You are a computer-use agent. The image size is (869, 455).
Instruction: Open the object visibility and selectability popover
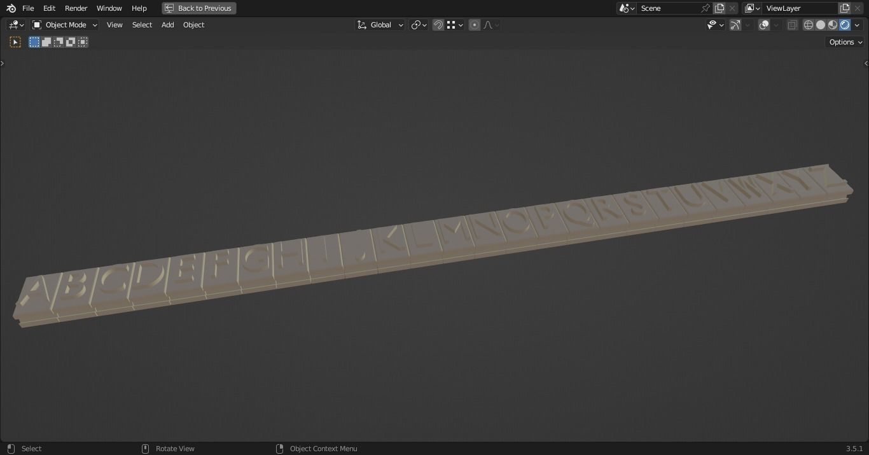(716, 25)
